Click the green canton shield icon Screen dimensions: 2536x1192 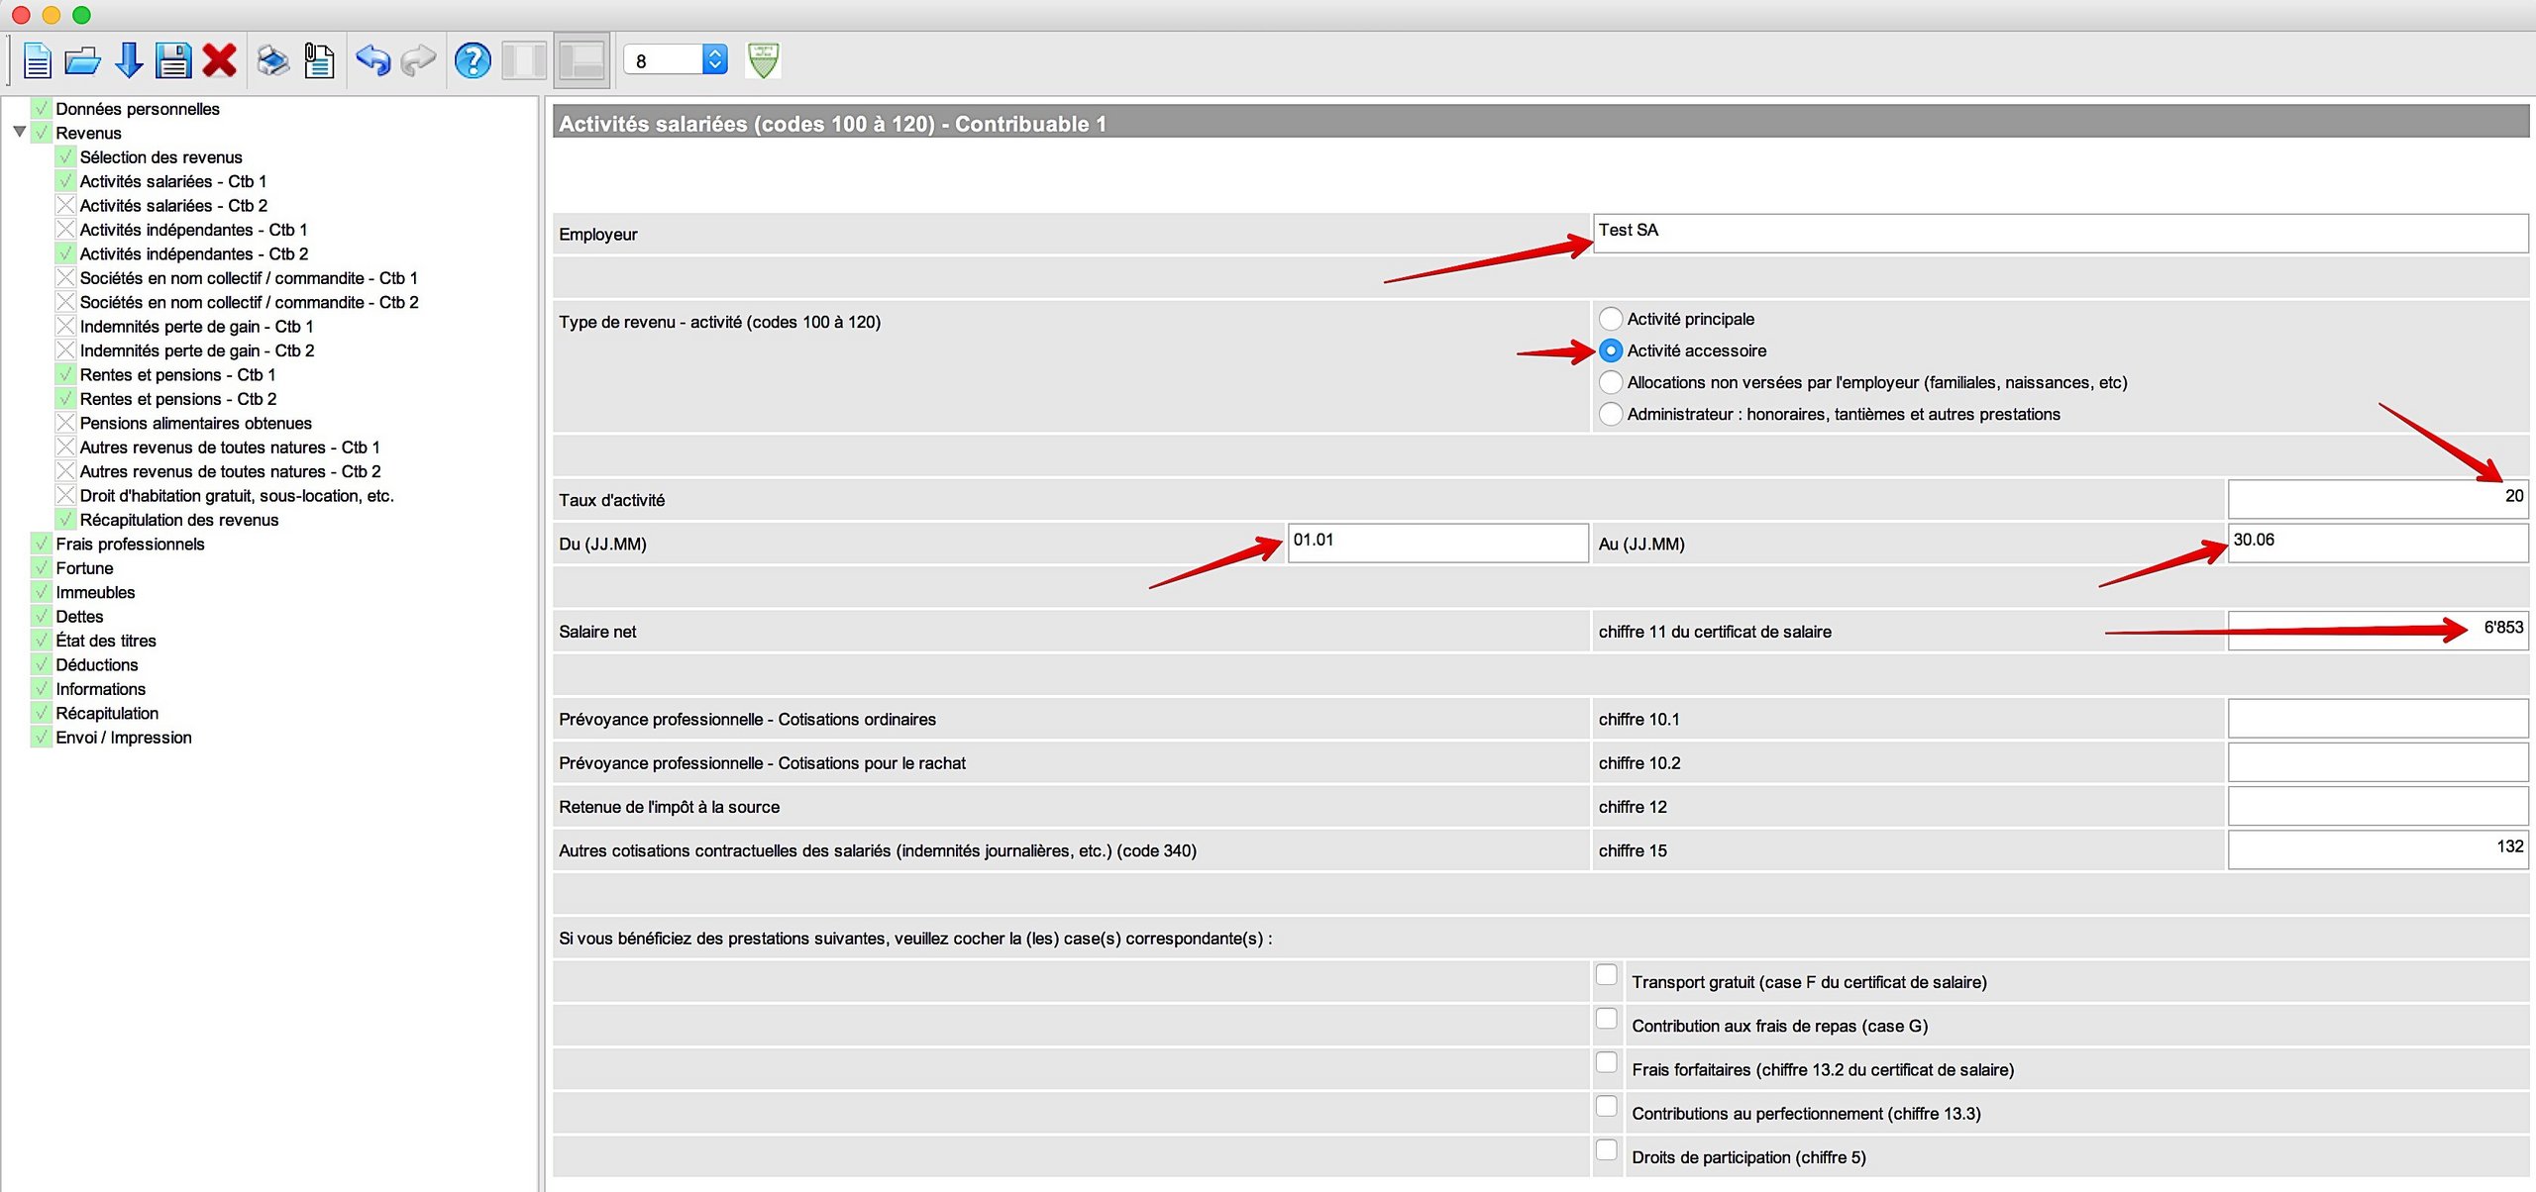[763, 61]
